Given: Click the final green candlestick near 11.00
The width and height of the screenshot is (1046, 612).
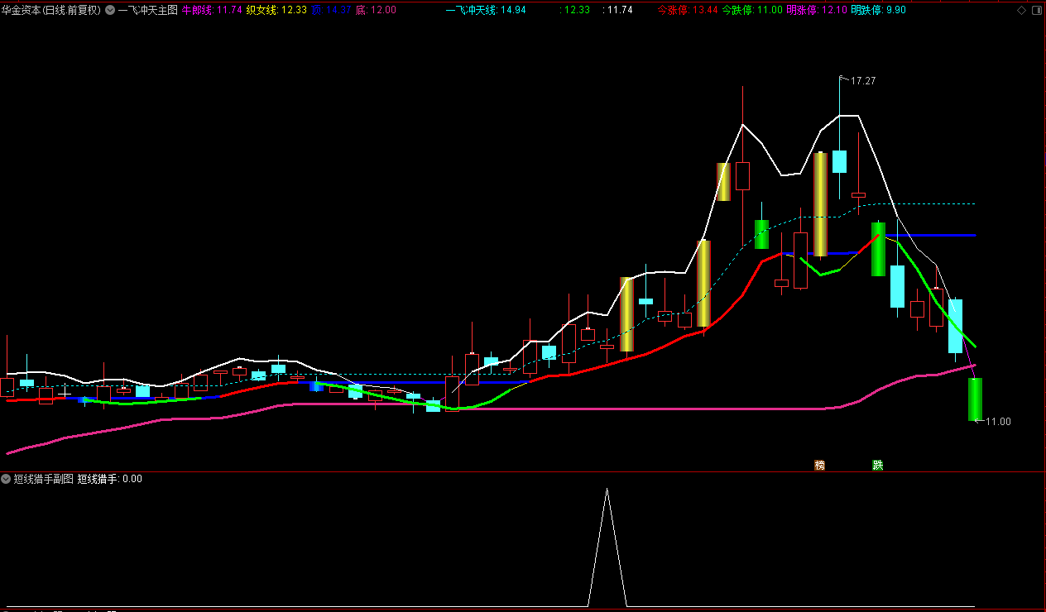Looking at the screenshot, I should [975, 399].
